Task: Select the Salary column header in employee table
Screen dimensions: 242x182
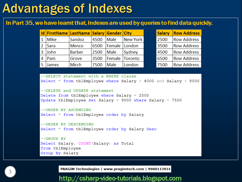Action: click(x=98, y=33)
